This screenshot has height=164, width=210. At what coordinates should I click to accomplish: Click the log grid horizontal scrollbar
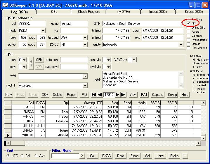click(x=102, y=143)
